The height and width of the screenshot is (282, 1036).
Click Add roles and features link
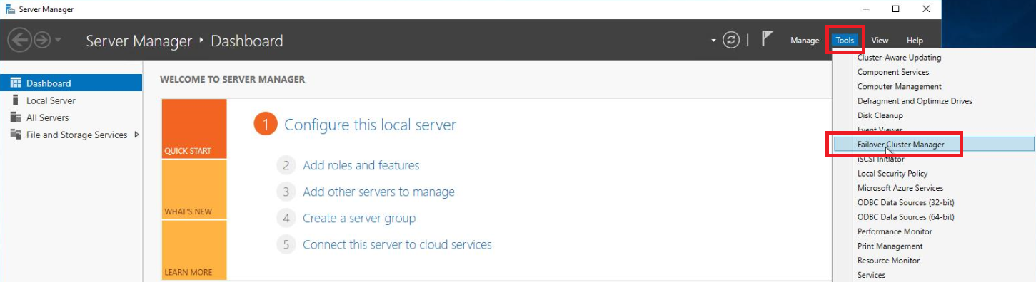(361, 165)
